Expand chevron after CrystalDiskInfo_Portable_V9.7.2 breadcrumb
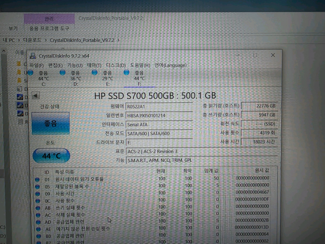 [118, 40]
